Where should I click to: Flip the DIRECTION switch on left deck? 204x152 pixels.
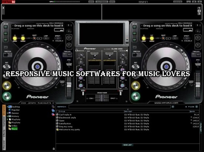pos(8,55)
